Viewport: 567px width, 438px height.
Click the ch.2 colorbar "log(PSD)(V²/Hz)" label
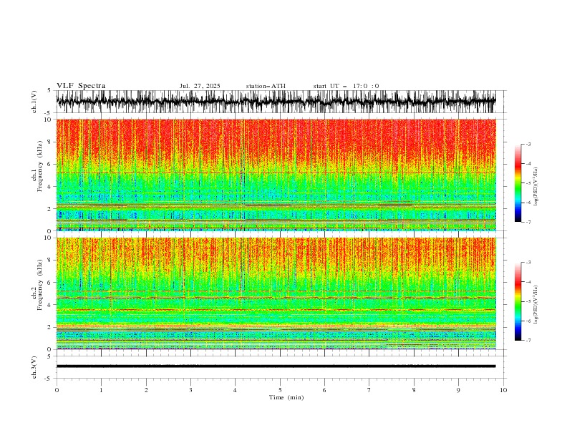click(536, 304)
